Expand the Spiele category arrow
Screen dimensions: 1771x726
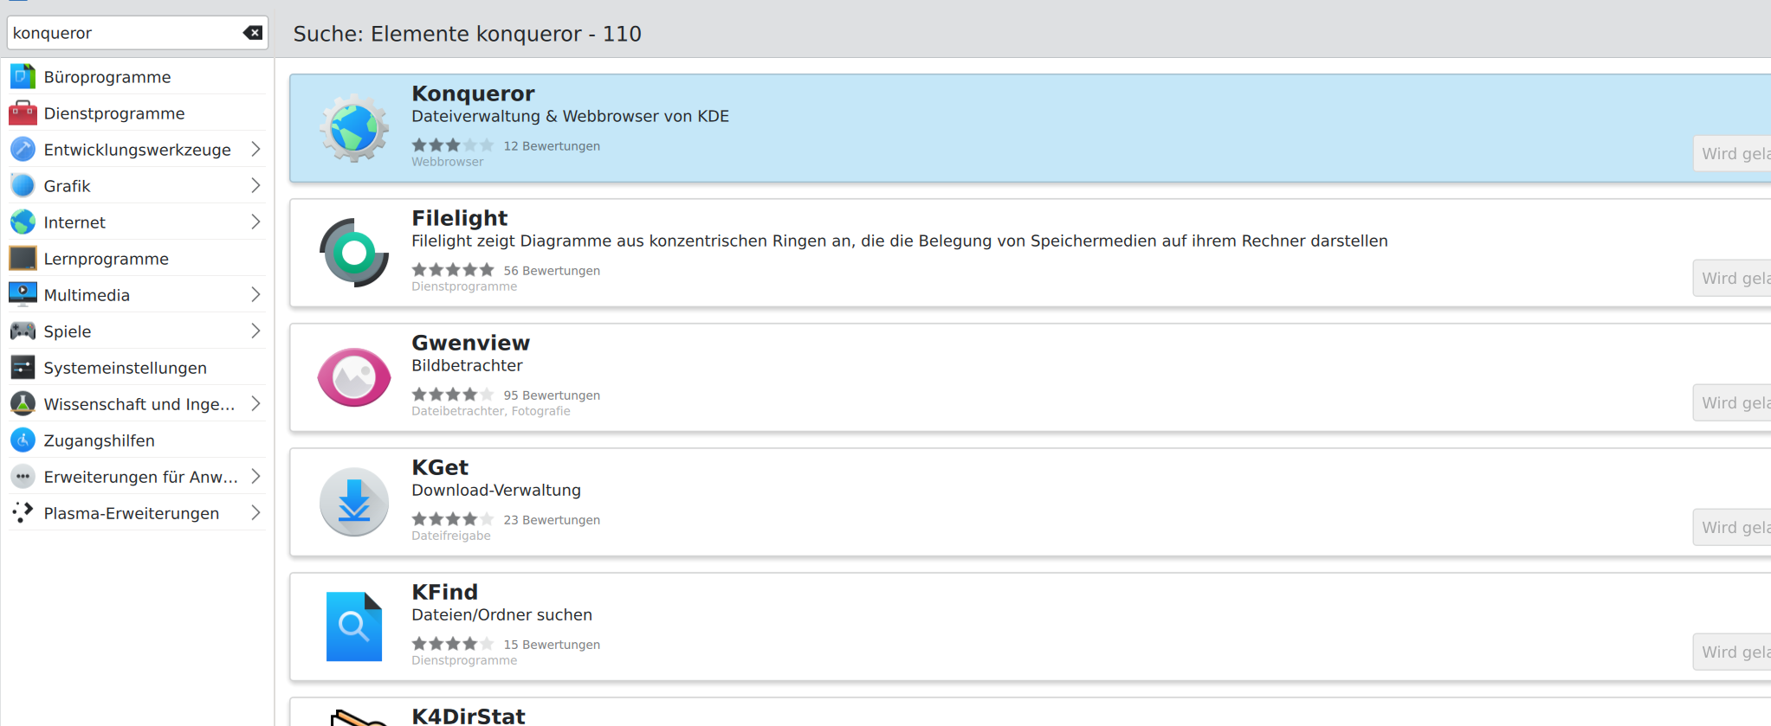(255, 331)
